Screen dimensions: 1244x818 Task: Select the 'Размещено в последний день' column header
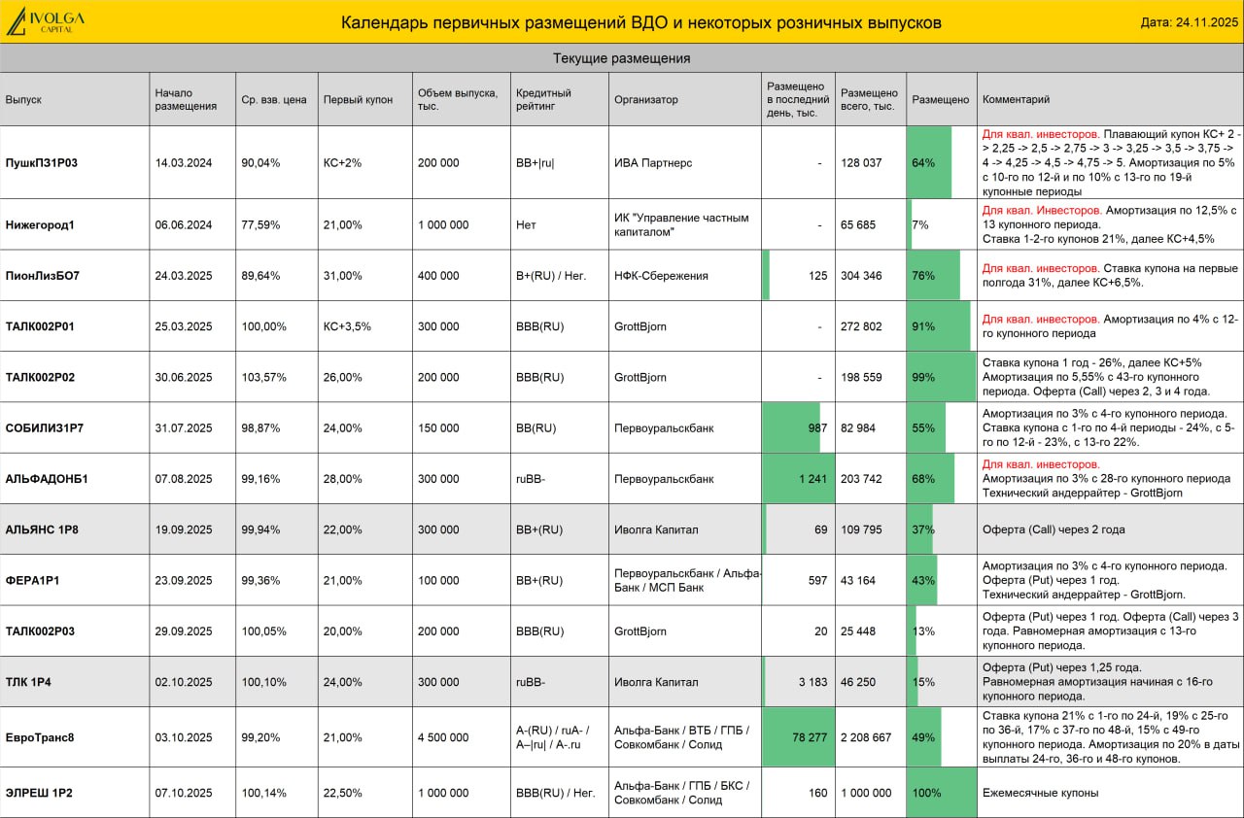point(798,99)
